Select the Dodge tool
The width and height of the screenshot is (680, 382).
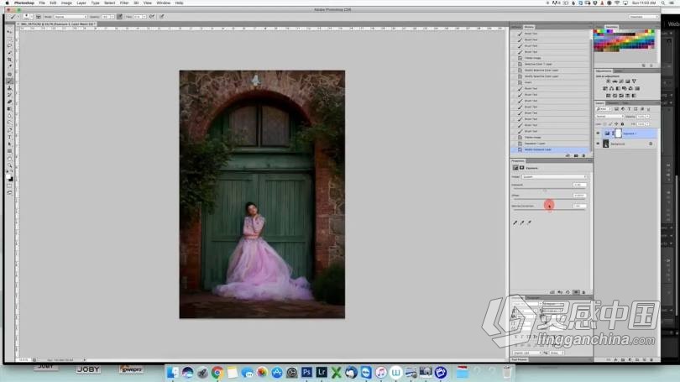pyautogui.click(x=9, y=123)
